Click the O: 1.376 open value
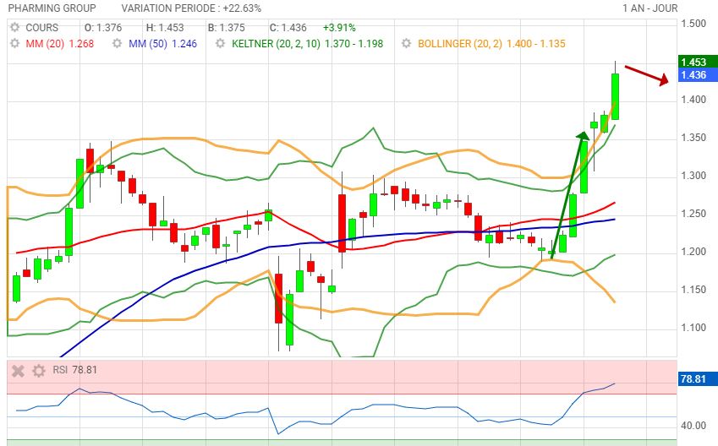Screen dimensions: 718x446 tap(103, 27)
